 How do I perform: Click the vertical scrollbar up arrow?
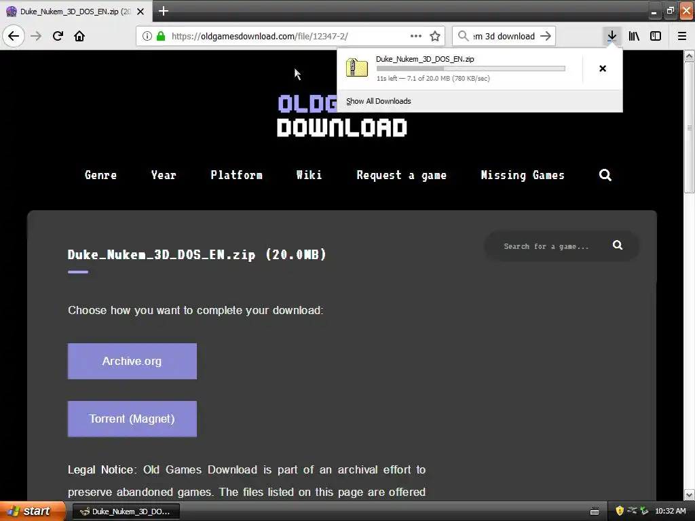tap(689, 56)
